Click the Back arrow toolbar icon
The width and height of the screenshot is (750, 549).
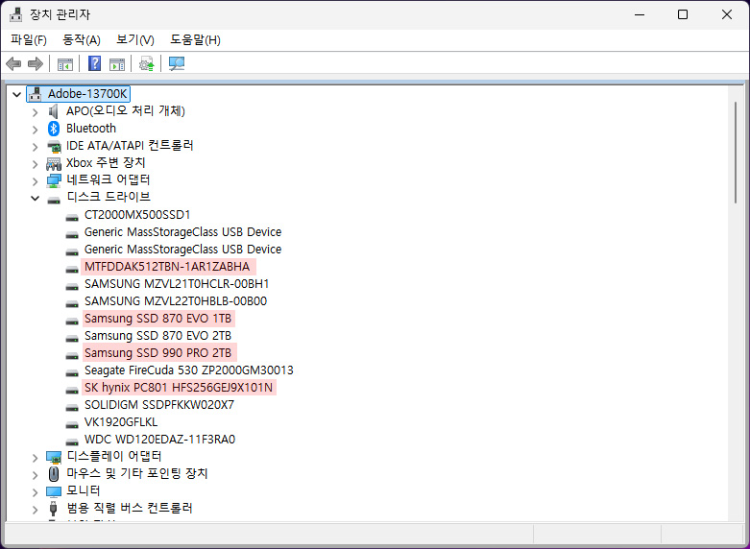click(13, 63)
